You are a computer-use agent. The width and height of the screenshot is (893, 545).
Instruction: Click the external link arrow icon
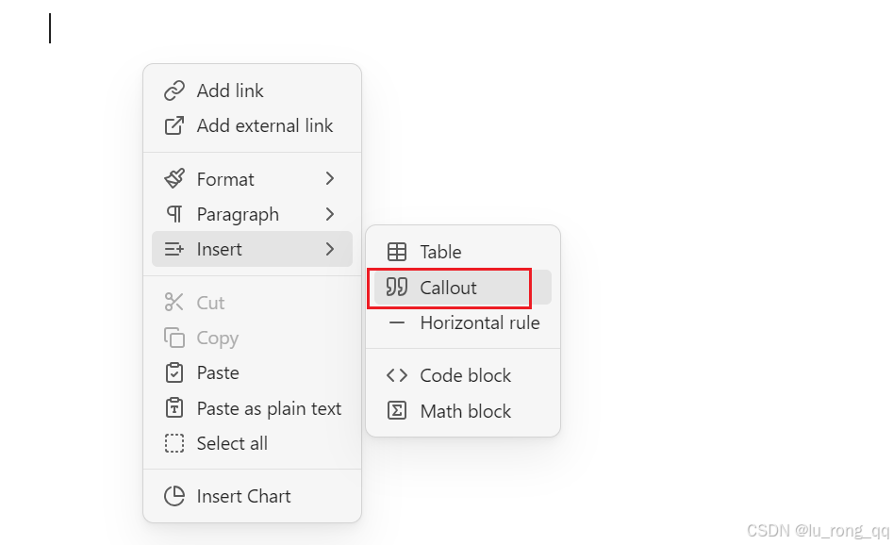(174, 125)
